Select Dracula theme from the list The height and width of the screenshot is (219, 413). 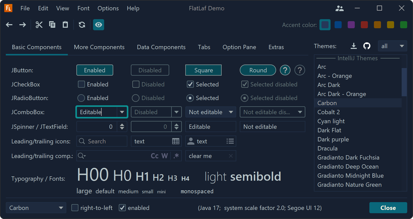(x=327, y=148)
